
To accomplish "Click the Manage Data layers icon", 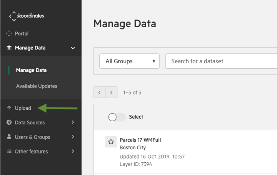I will (x=9, y=48).
